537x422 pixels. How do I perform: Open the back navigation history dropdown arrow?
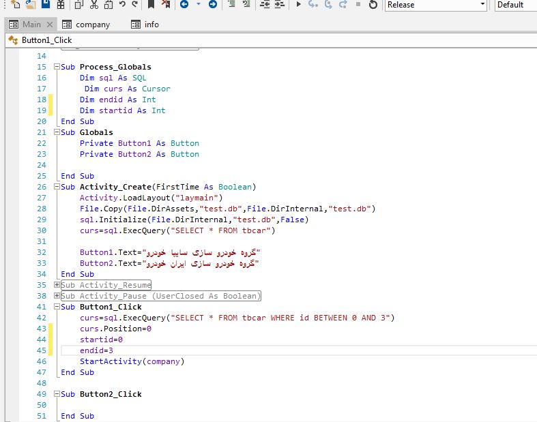tap(199, 5)
